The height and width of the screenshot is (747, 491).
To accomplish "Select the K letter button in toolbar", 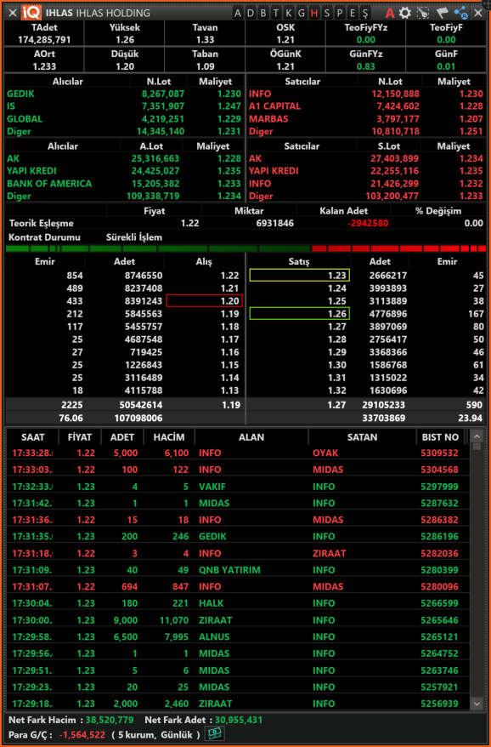I will point(289,13).
